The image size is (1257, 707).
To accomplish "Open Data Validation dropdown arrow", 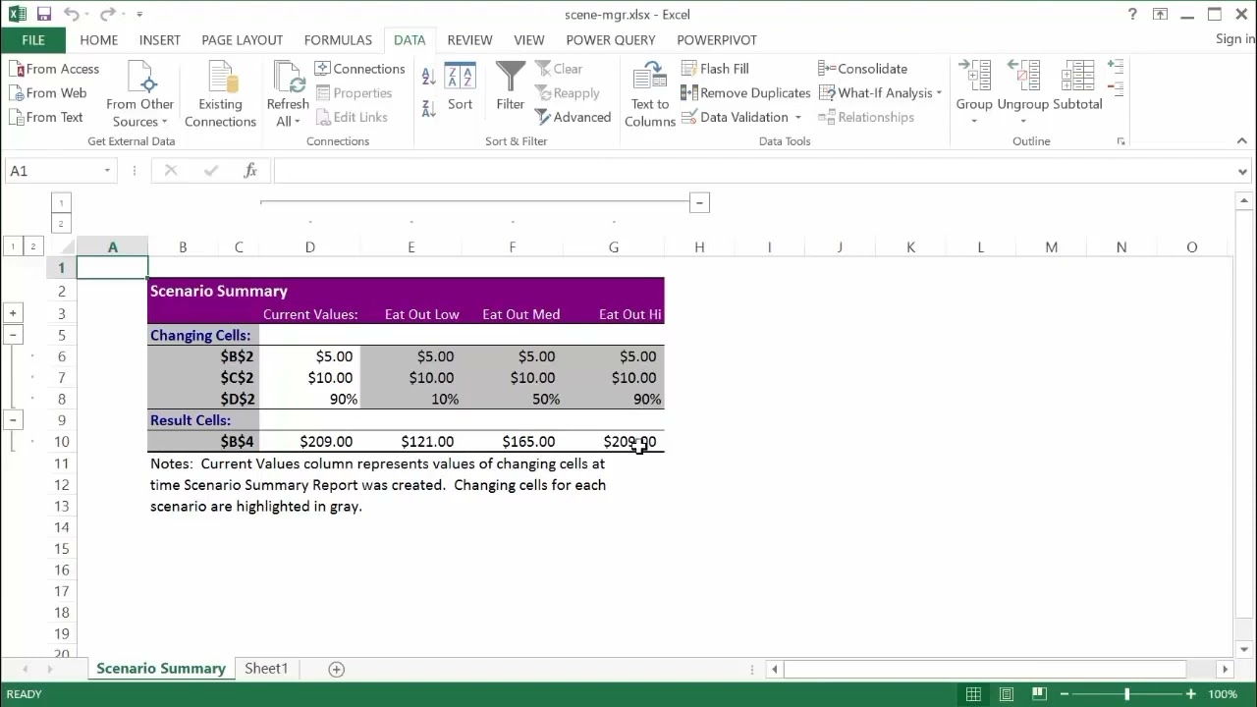I will coord(798,117).
